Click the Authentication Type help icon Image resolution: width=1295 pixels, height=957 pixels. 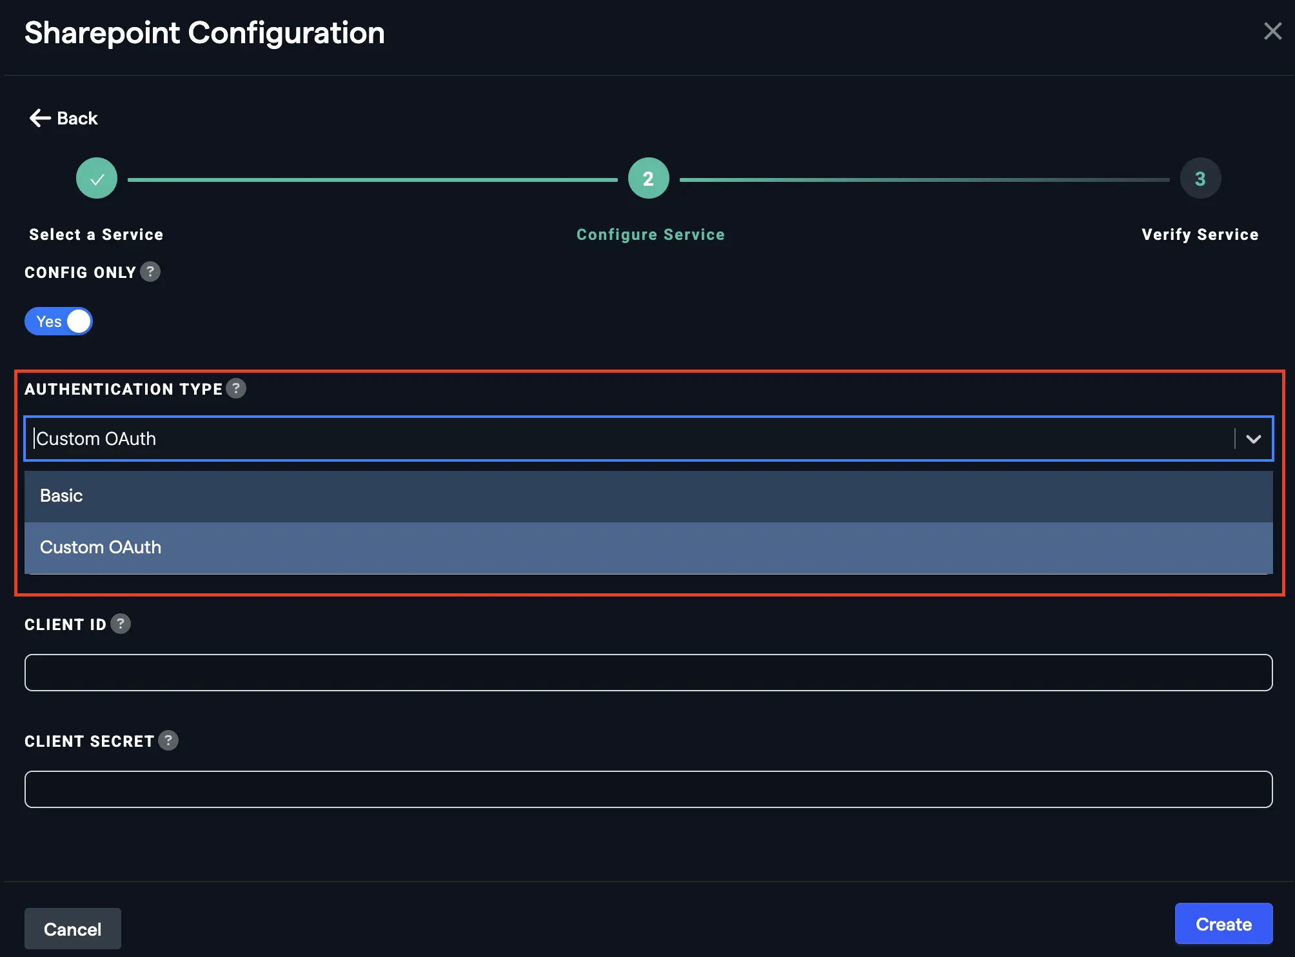pos(236,388)
